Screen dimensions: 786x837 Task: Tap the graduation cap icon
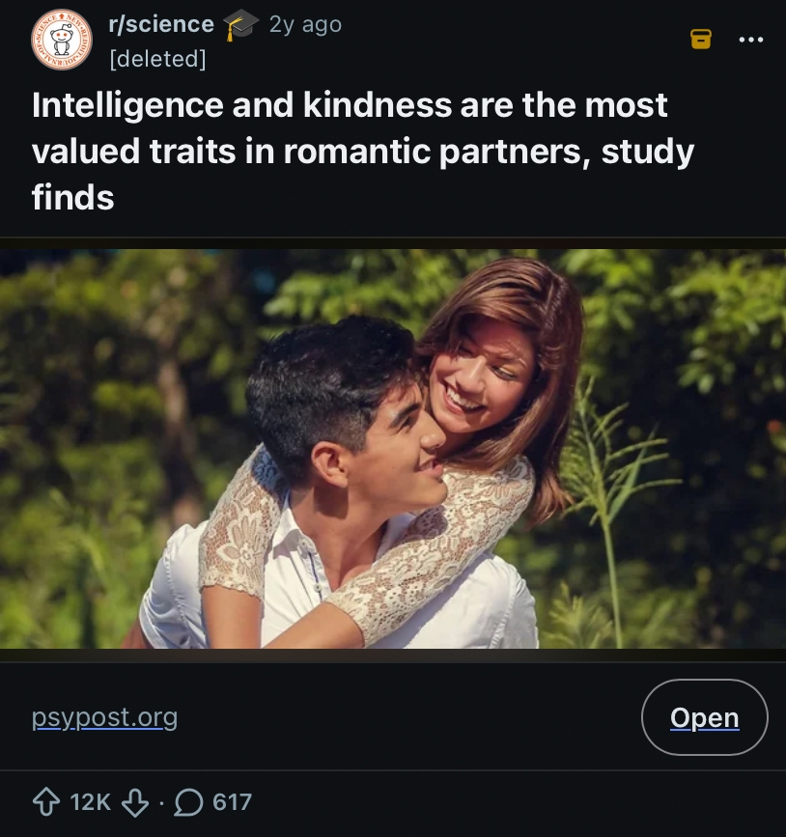[x=240, y=25]
